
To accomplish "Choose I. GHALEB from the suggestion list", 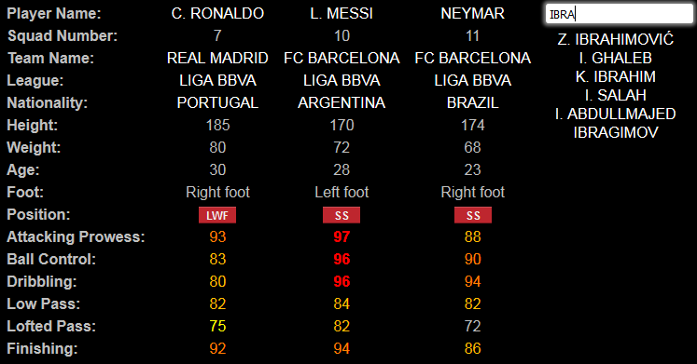I will (616, 58).
